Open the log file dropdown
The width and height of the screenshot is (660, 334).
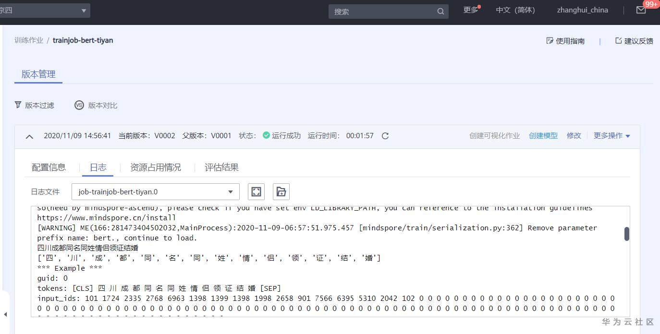(x=156, y=192)
